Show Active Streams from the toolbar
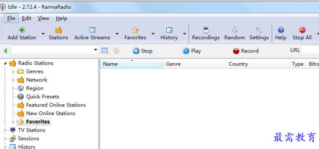 [x=92, y=34]
